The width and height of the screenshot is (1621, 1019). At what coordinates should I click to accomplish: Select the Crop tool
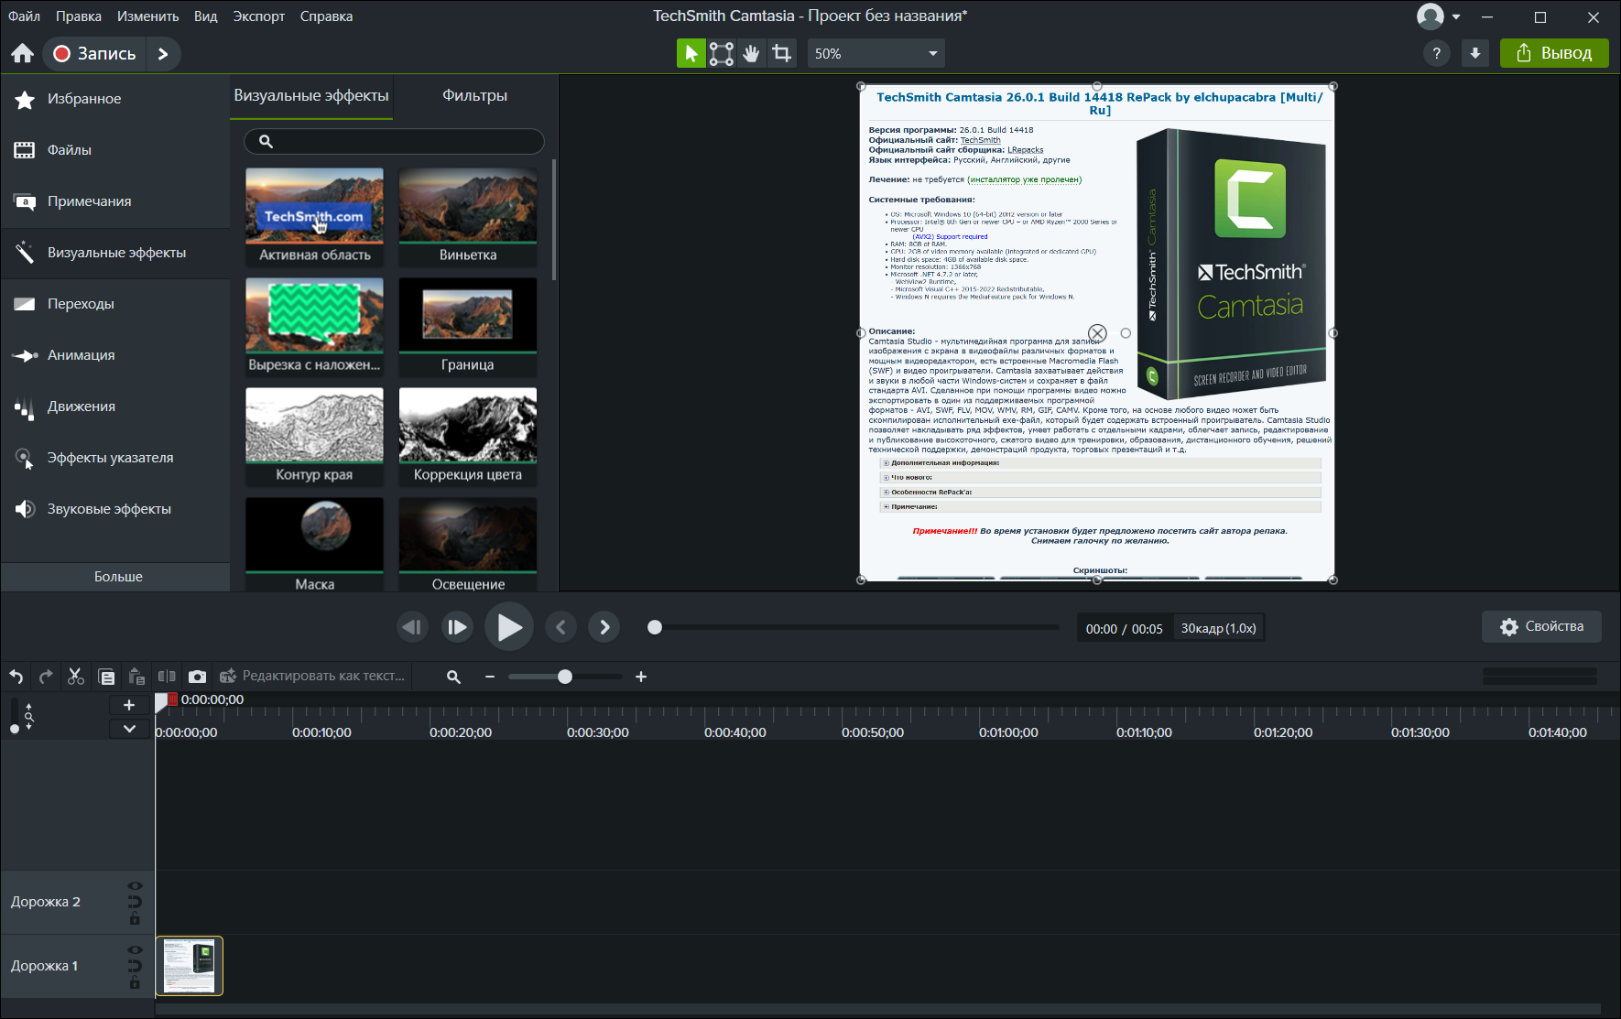781,54
